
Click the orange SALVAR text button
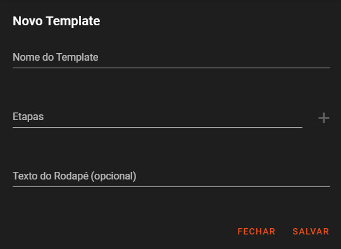311,231
